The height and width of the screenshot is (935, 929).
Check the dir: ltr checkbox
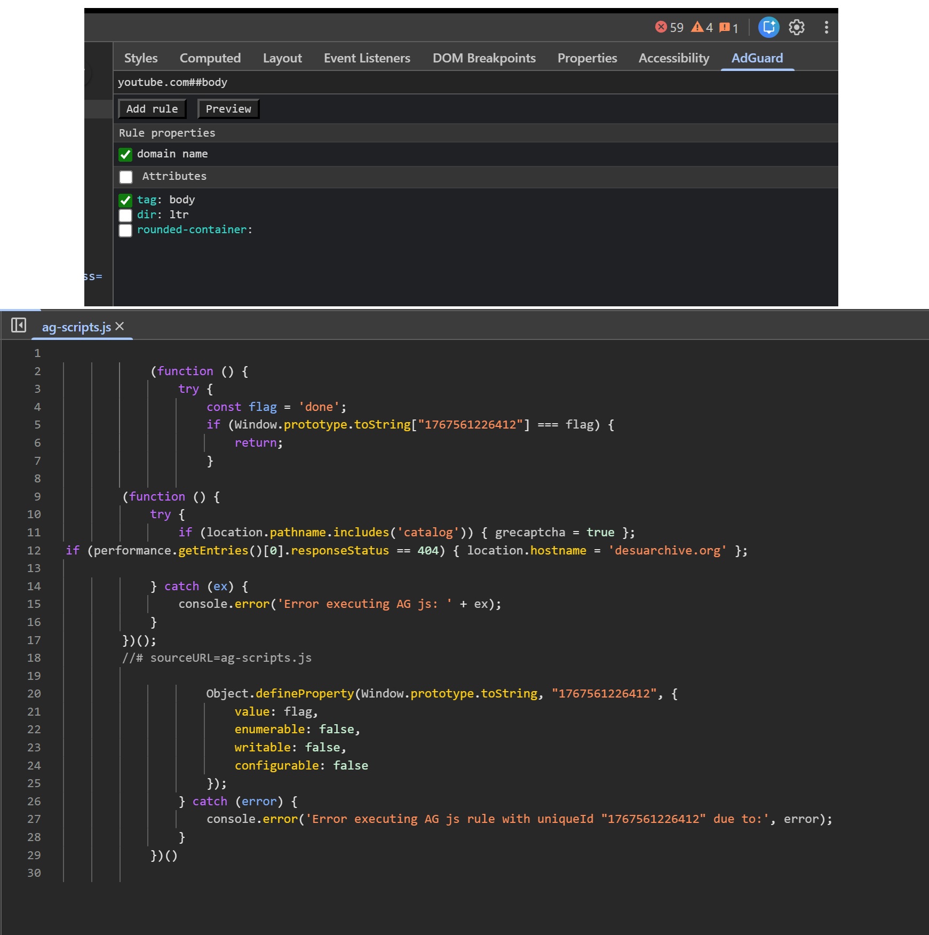click(125, 215)
